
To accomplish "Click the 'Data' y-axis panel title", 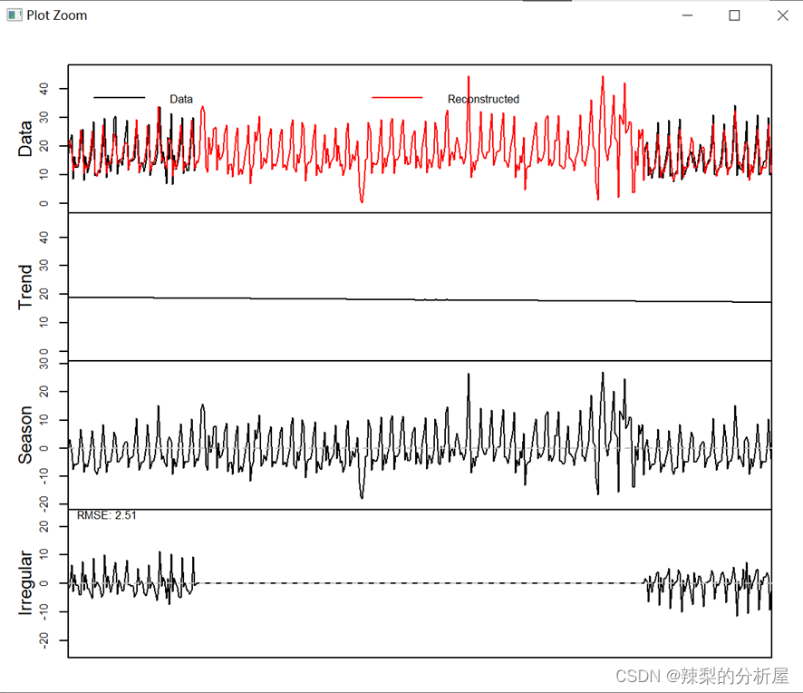I will (x=25, y=139).
